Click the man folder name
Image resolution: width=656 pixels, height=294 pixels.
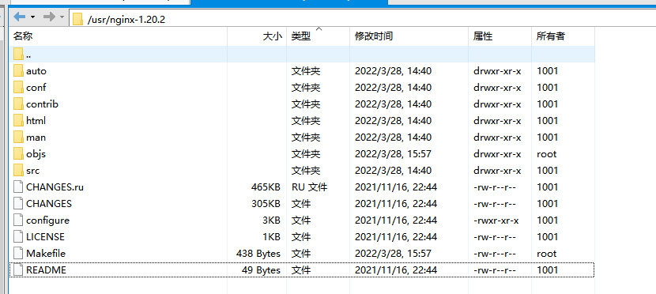(x=36, y=138)
